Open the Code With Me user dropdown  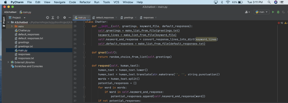click(247, 12)
